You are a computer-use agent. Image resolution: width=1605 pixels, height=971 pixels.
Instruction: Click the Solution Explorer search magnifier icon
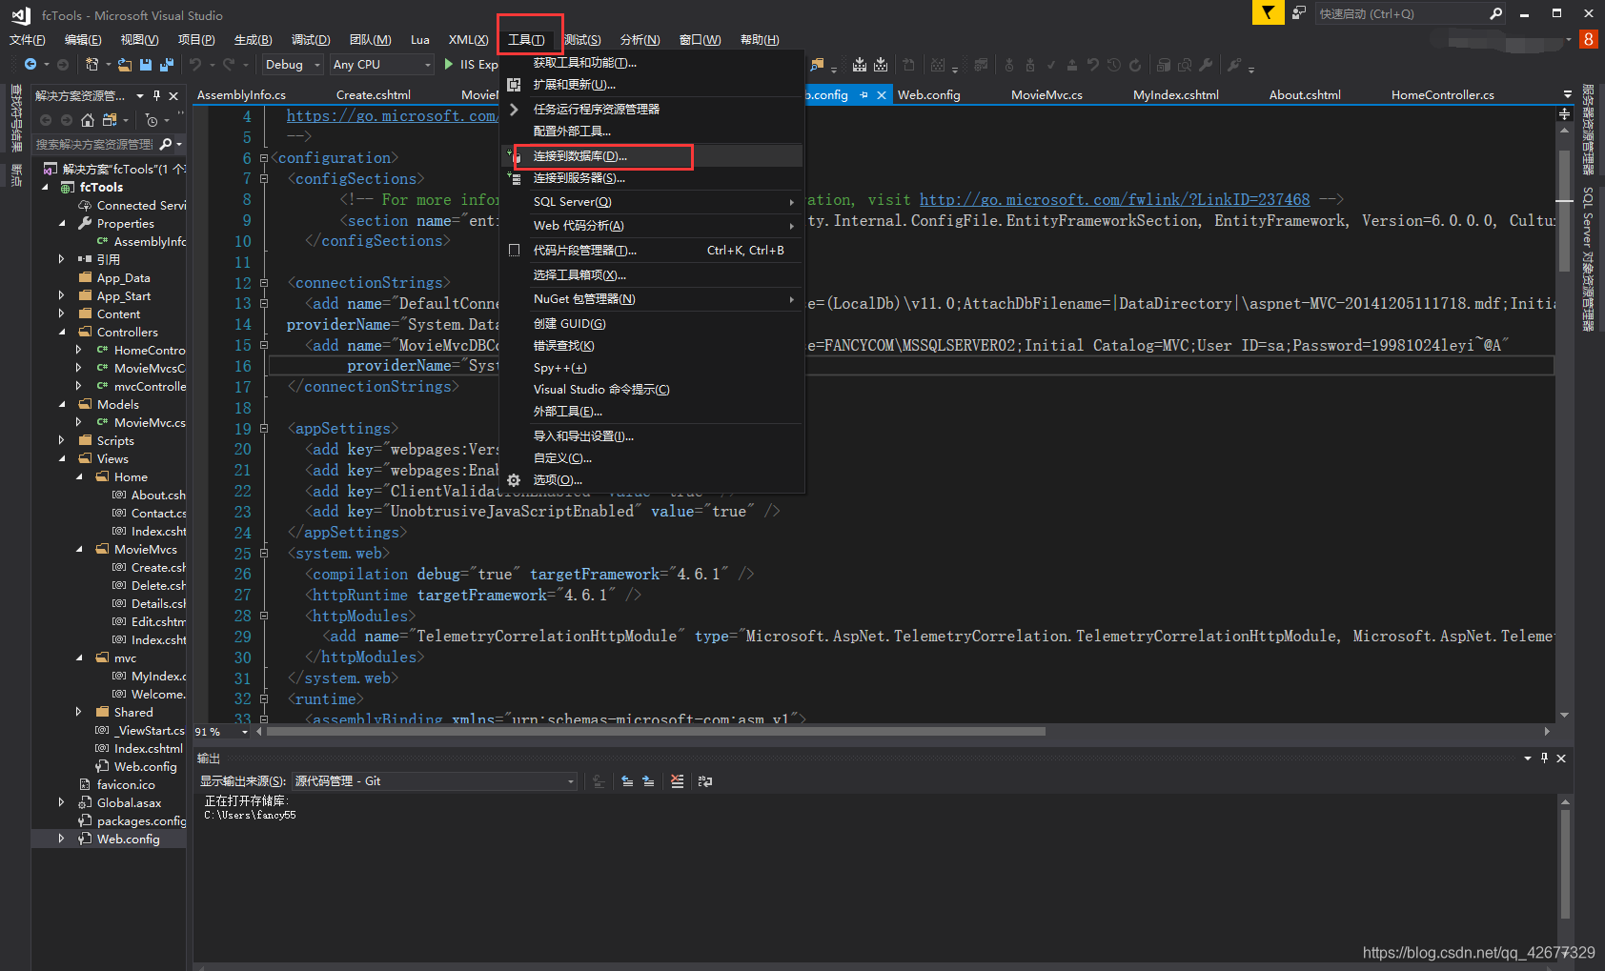166,144
